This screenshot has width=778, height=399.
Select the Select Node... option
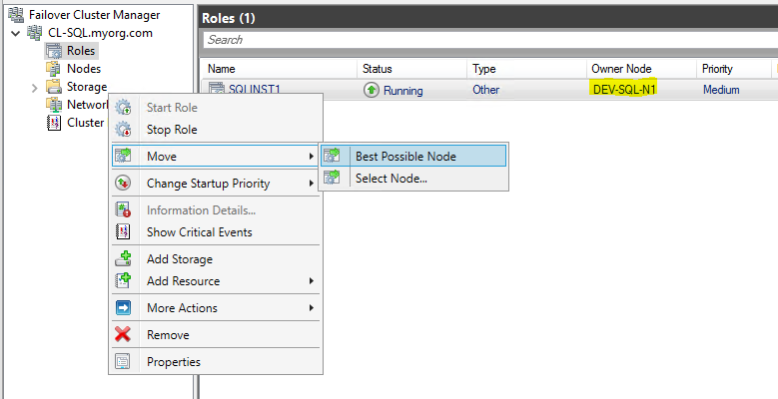(413, 179)
